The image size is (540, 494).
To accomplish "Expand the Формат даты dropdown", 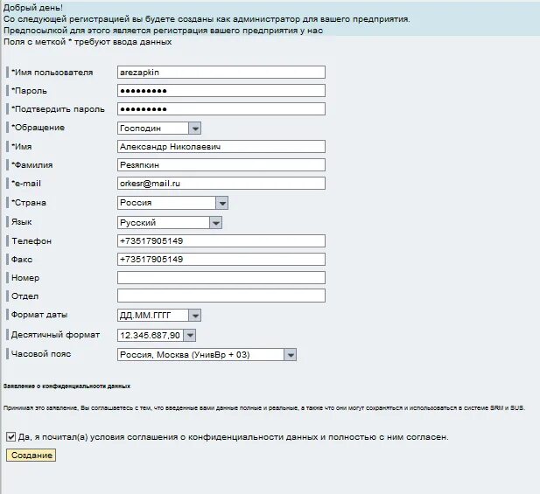I will [x=194, y=316].
